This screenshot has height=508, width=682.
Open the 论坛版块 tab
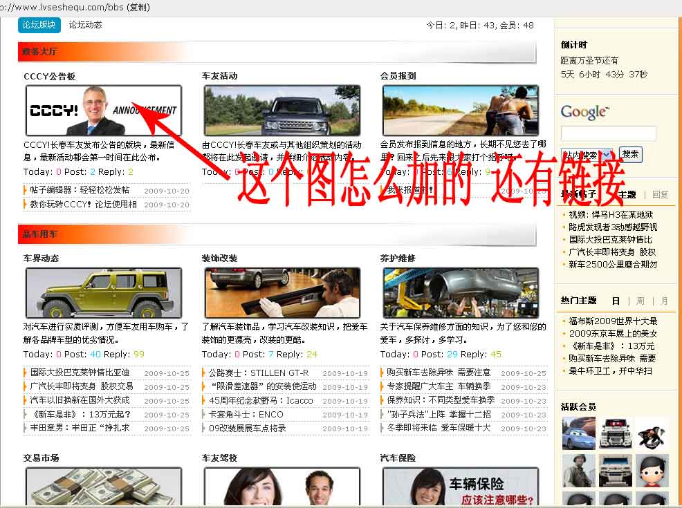coord(39,25)
